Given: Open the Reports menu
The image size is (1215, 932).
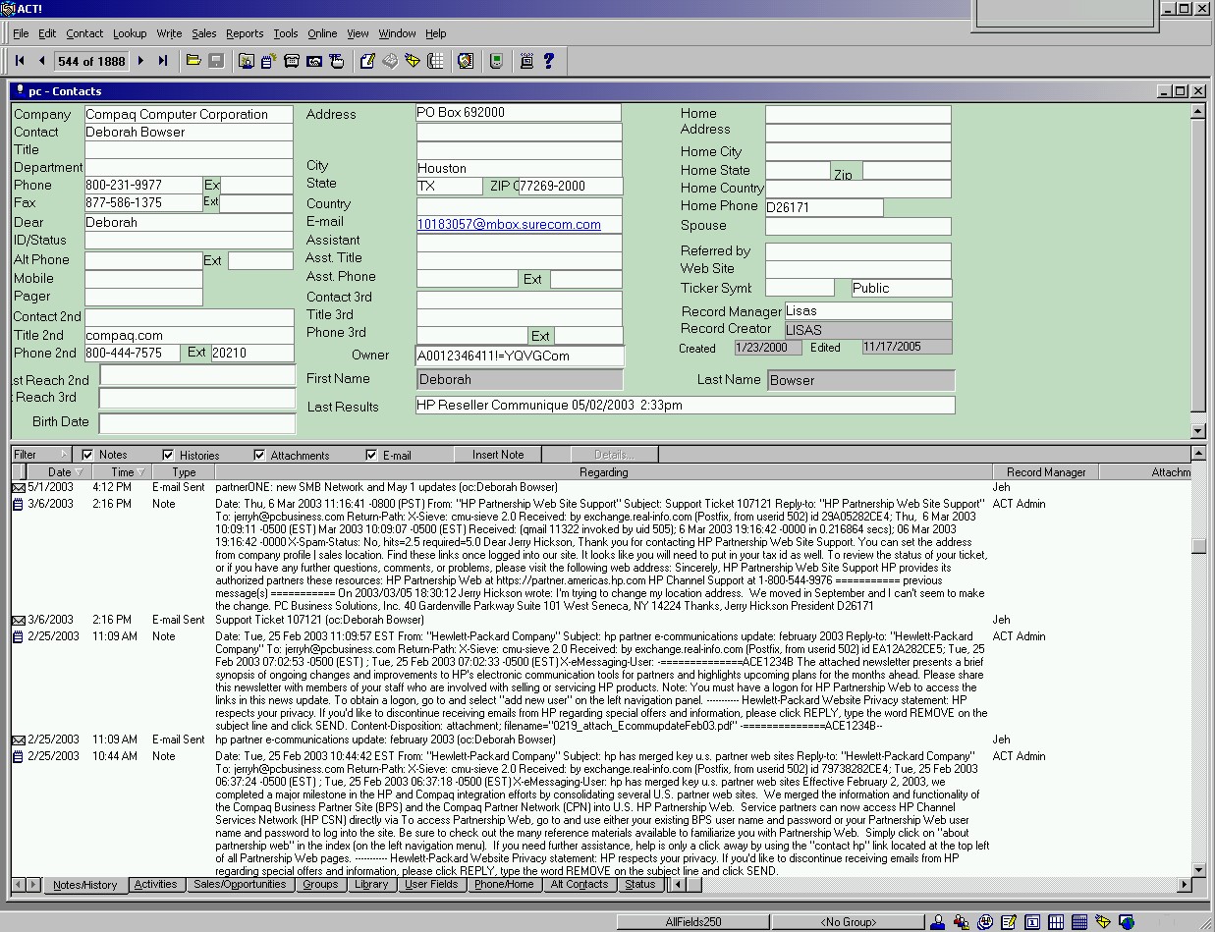Looking at the screenshot, I should pos(245,33).
